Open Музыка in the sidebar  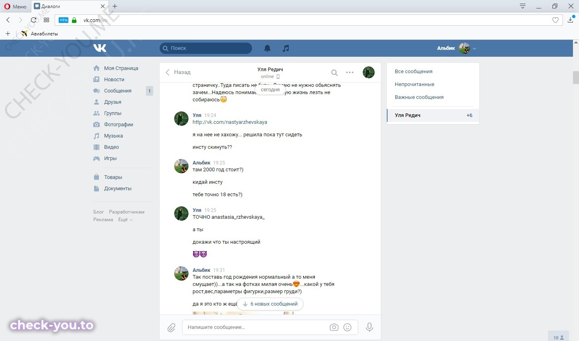[113, 136]
